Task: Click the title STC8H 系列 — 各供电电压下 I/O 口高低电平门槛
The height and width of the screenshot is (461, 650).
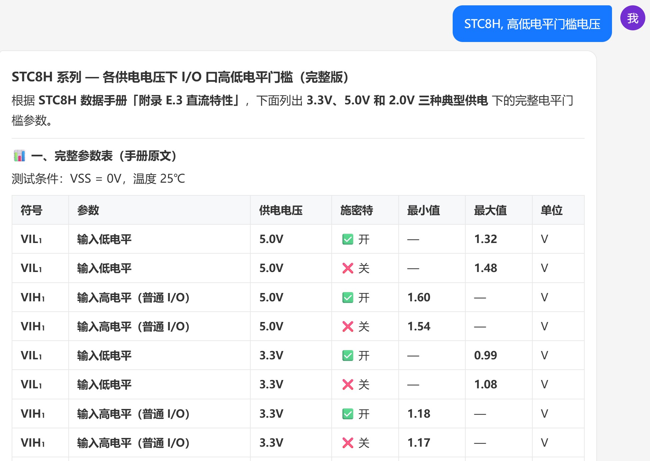Action: pos(180,77)
